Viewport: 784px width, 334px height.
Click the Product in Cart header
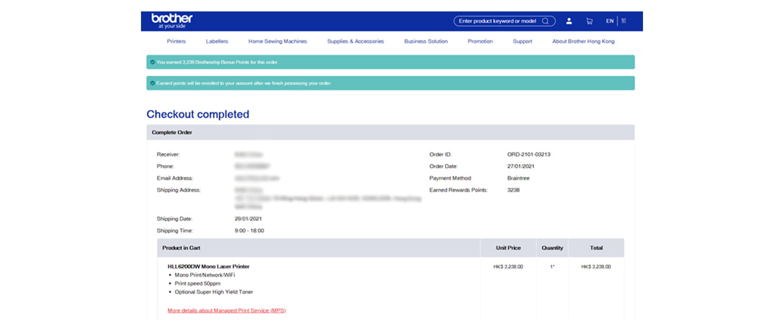[181, 248]
